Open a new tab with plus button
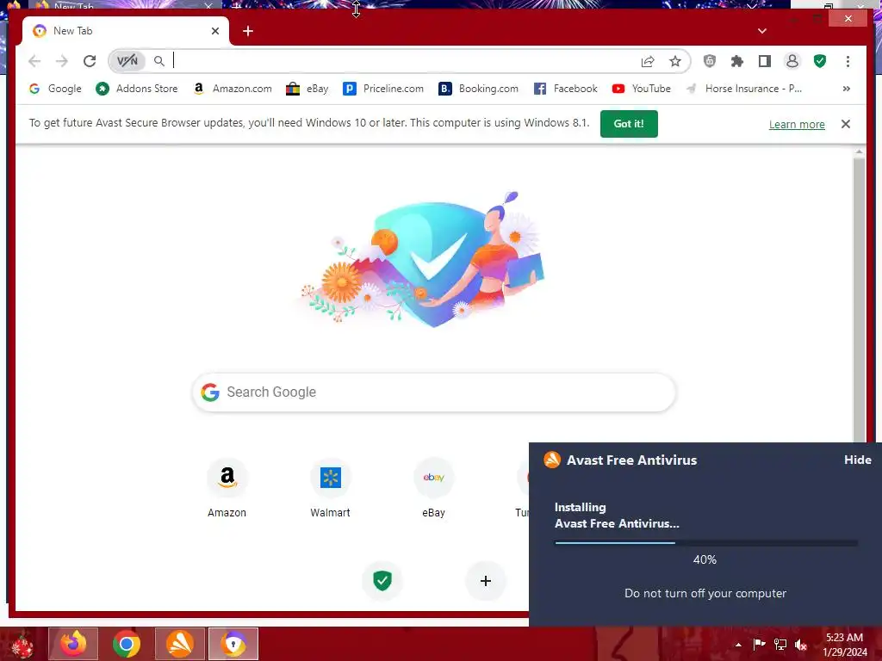The width and height of the screenshot is (882, 661). [x=247, y=31]
